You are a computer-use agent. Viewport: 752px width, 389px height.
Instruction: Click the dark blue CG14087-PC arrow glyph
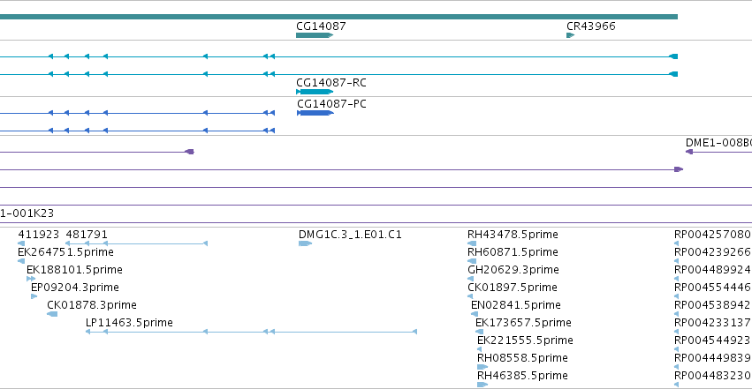(315, 113)
